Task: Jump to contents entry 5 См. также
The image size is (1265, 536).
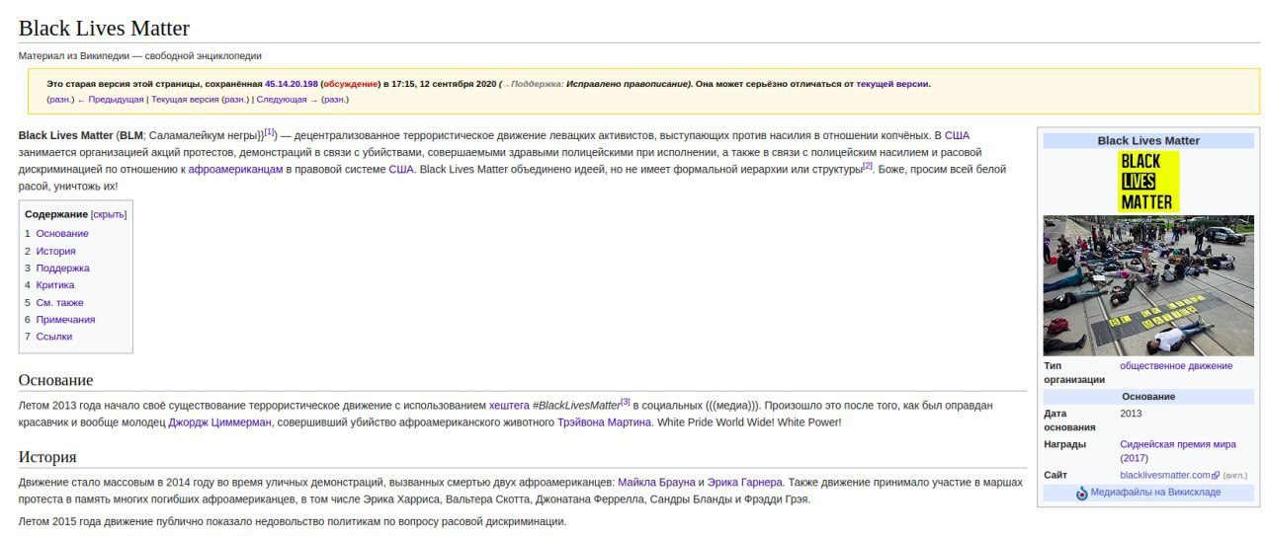Action: coord(59,303)
